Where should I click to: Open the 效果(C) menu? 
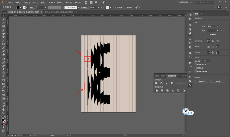52,3
